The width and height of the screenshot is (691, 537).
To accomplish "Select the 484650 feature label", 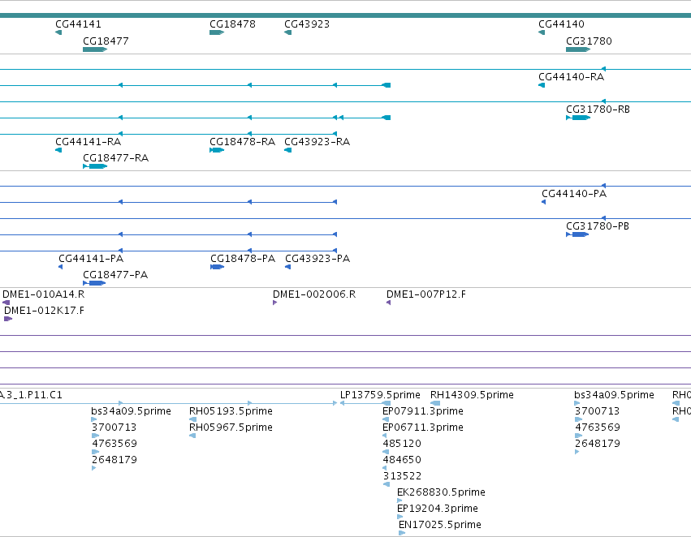I will click(402, 460).
